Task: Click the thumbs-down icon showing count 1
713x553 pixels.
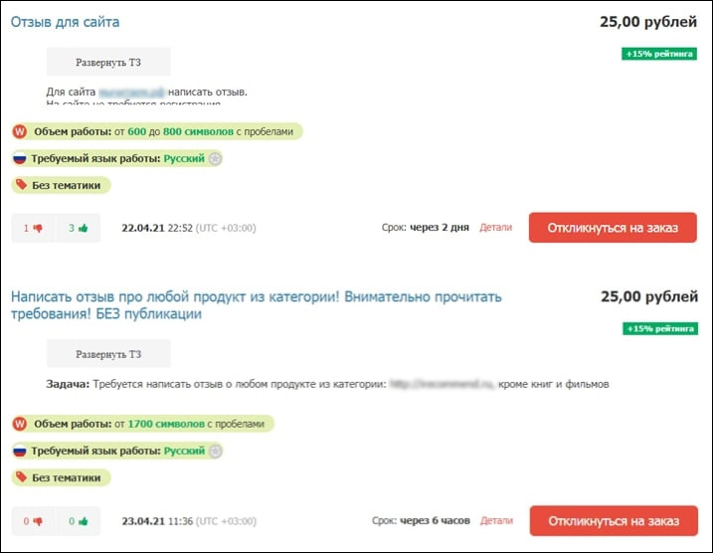Action: point(39,228)
